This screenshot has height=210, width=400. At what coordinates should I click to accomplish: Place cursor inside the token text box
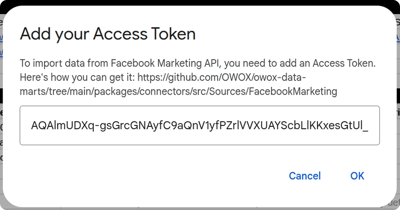click(200, 125)
